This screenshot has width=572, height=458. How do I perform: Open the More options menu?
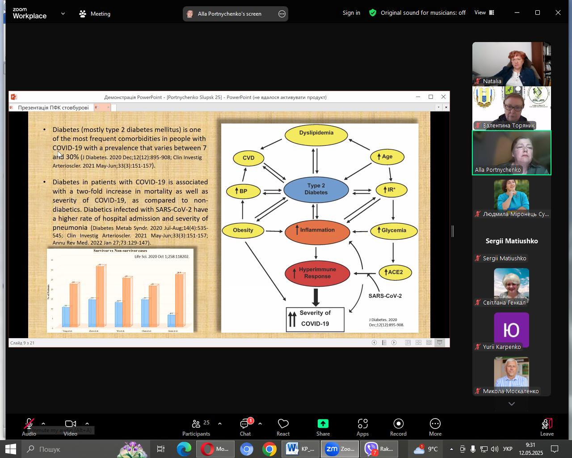coord(435,427)
